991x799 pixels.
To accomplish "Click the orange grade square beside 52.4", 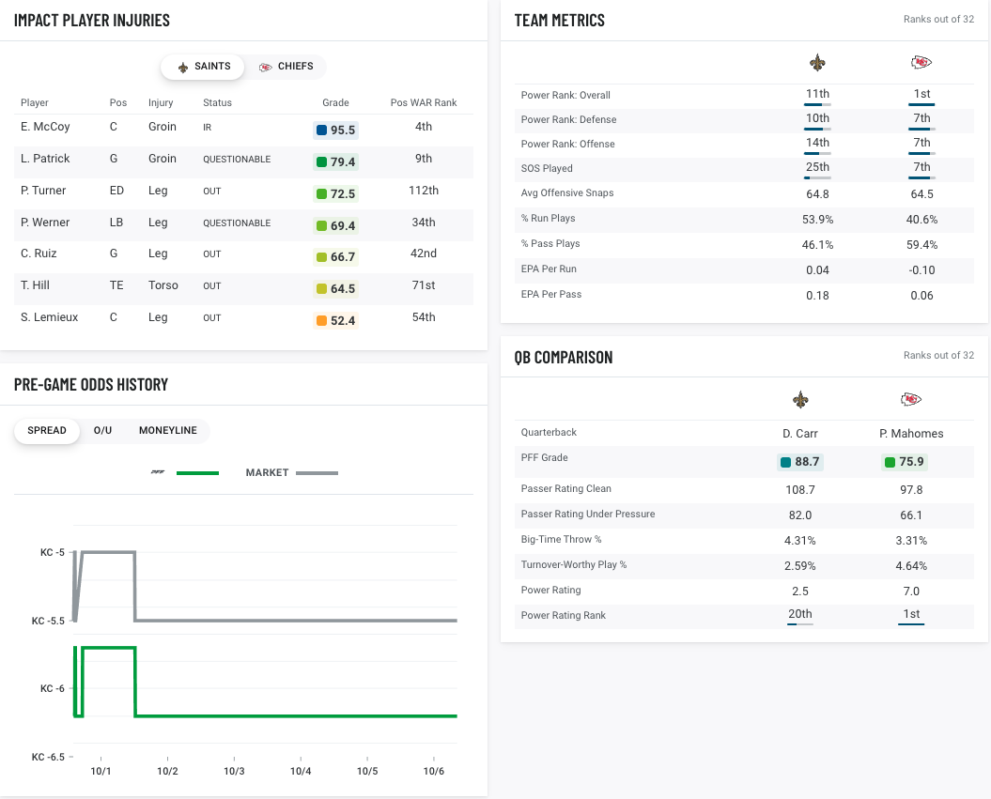I will 321,321.
